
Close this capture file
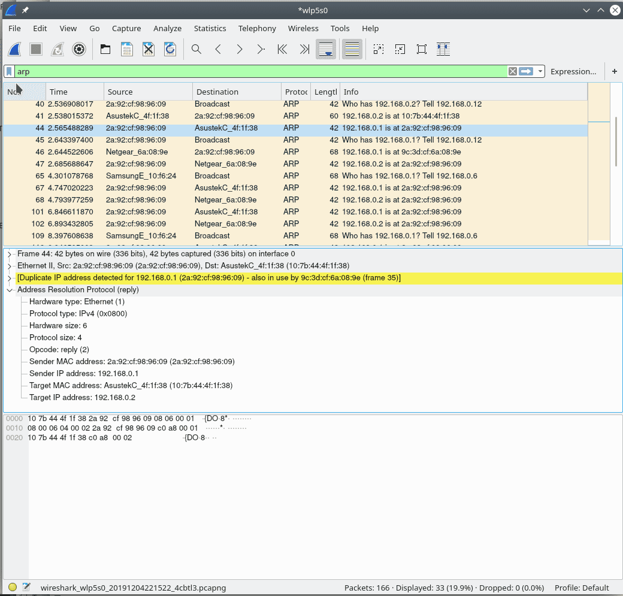148,49
